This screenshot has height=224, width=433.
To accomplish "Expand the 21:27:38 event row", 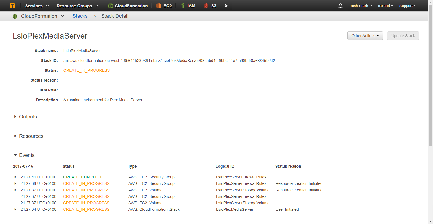I will coord(15,183).
